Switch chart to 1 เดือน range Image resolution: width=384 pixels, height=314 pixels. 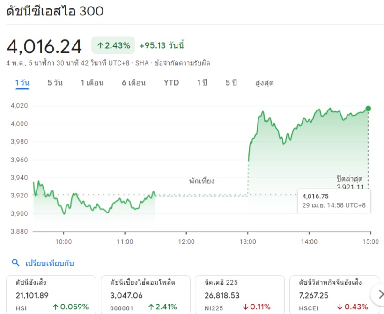click(92, 83)
